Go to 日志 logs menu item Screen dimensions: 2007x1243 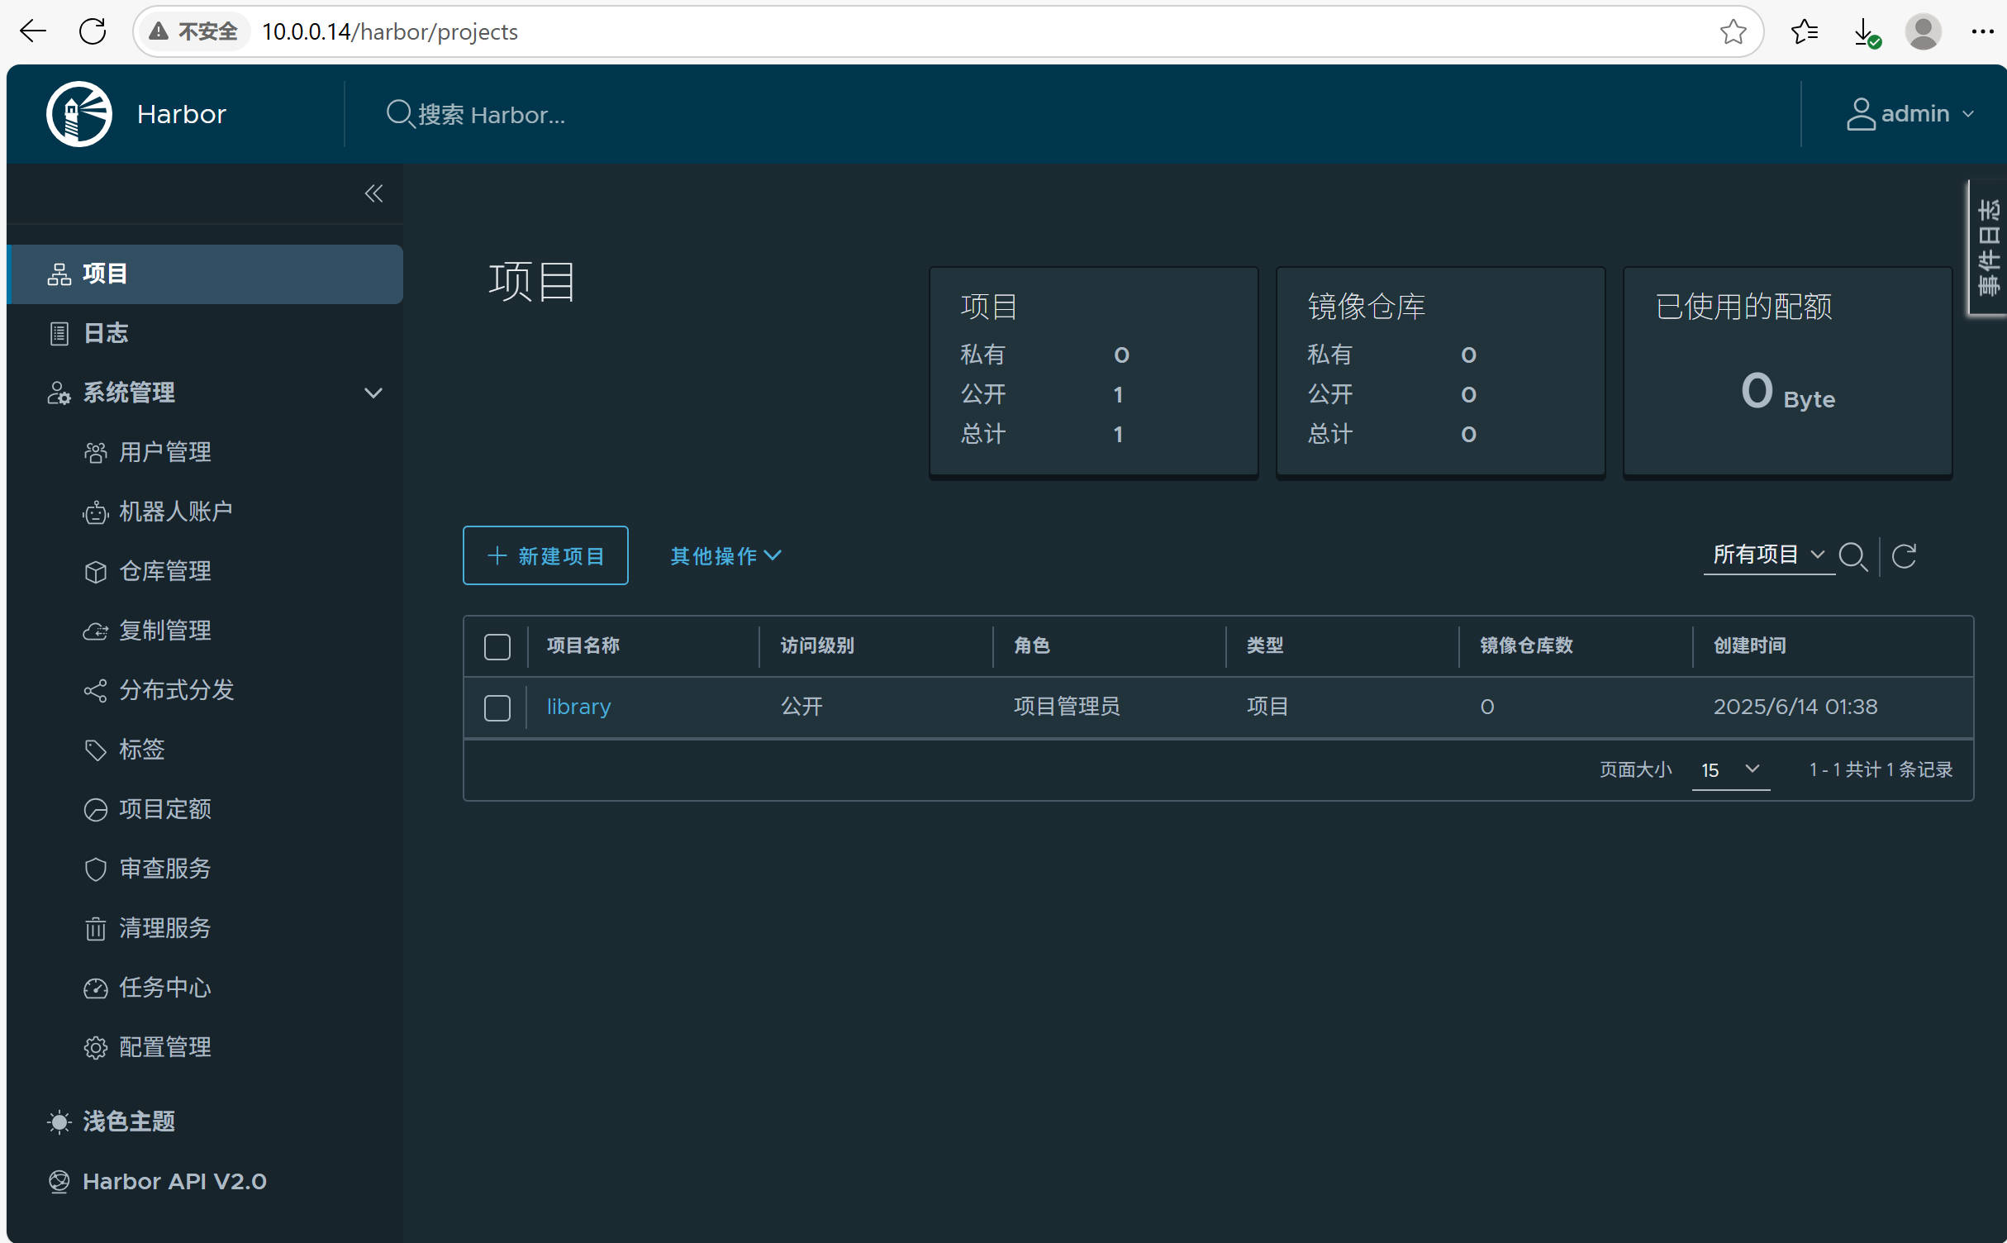pyautogui.click(x=106, y=333)
